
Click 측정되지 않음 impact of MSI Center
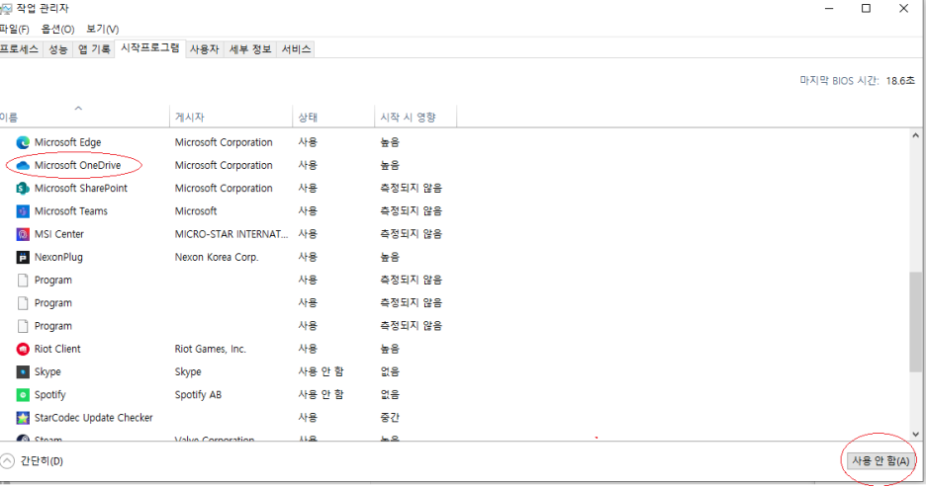[x=411, y=234]
